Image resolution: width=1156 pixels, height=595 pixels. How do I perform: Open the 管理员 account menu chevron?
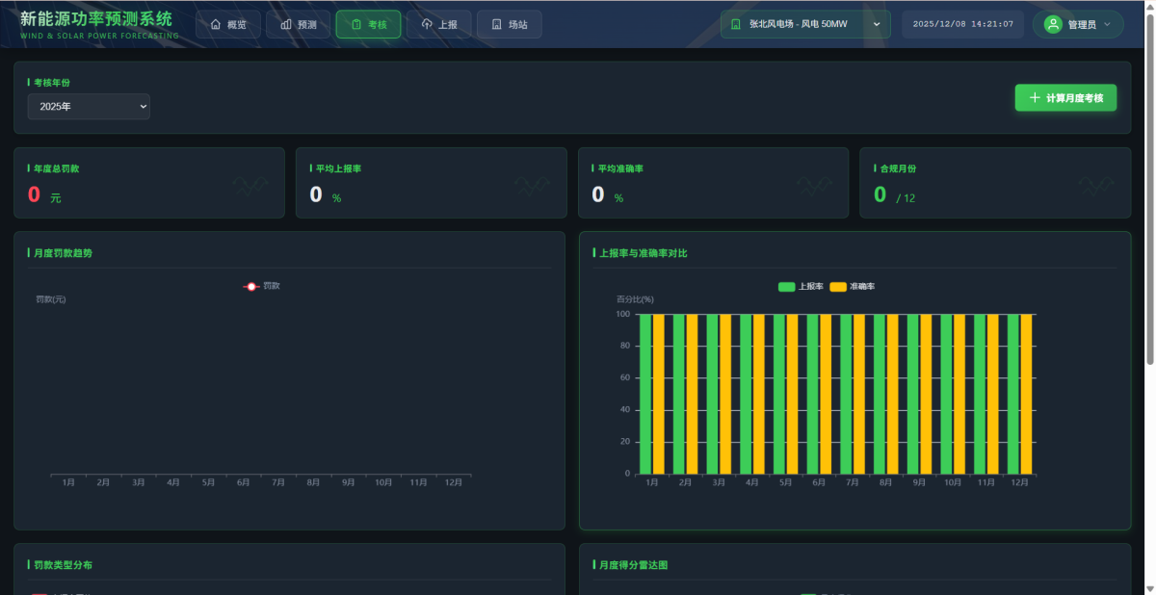(x=1106, y=24)
